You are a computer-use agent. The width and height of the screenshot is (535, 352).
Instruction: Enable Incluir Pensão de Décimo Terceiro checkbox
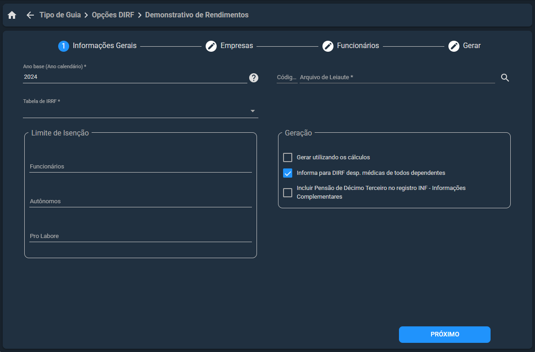coord(288,192)
